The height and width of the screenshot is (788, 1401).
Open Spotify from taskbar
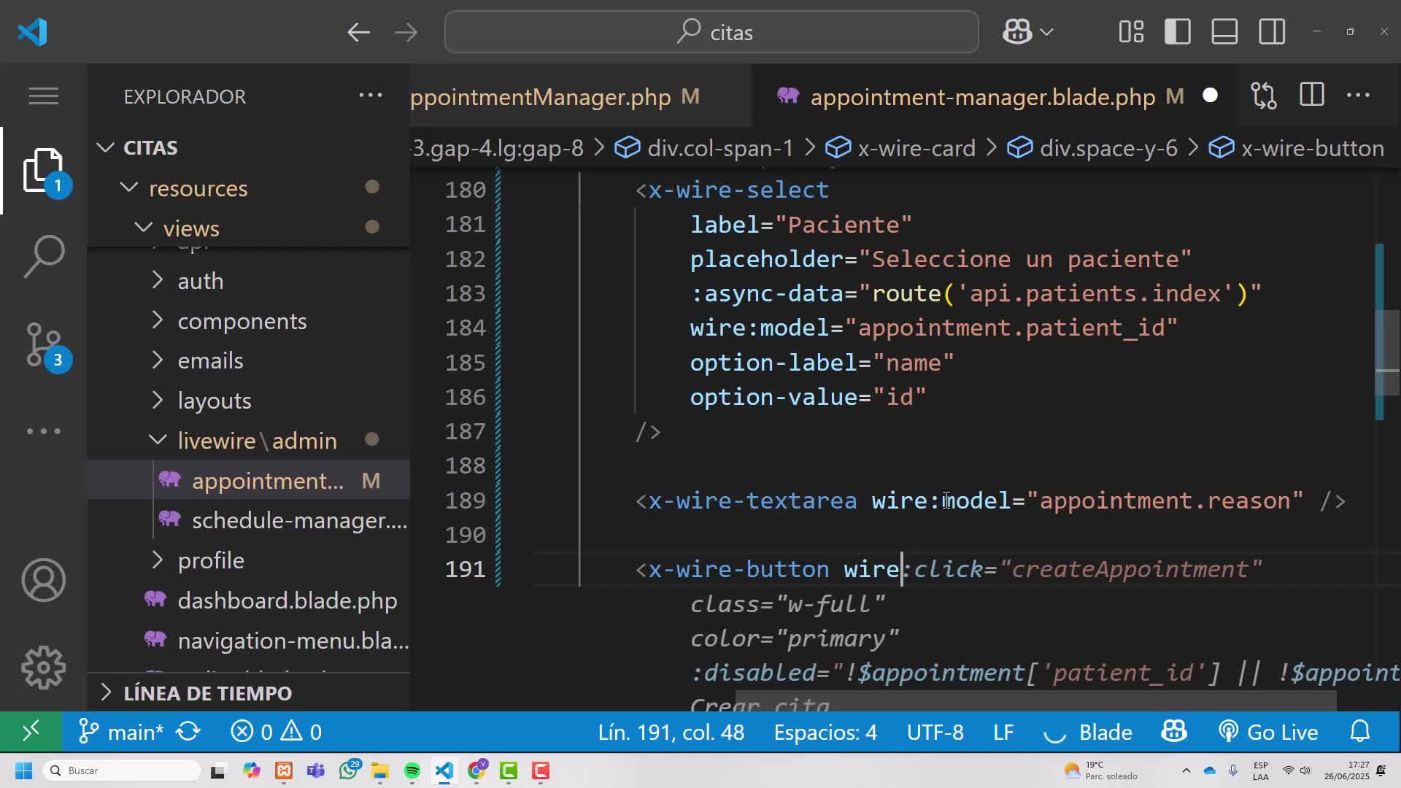[412, 770]
